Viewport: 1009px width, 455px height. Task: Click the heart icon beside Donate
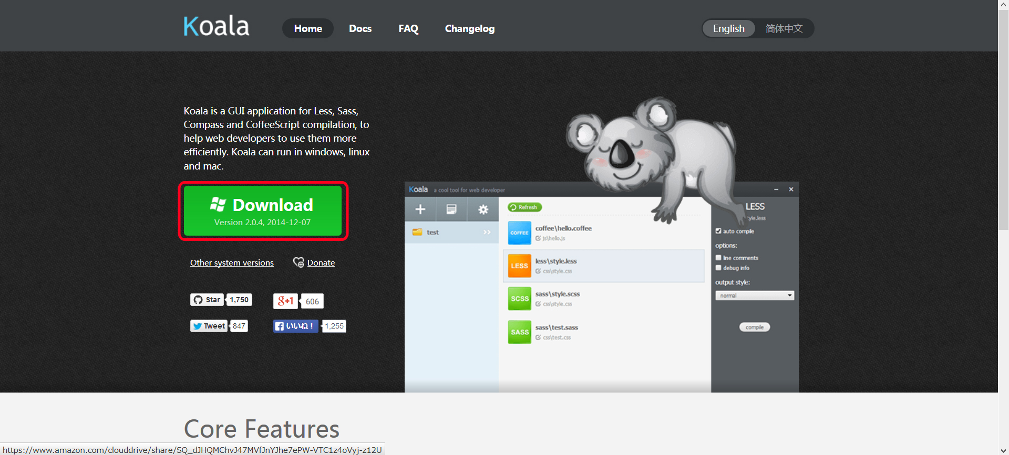pyautogui.click(x=298, y=262)
